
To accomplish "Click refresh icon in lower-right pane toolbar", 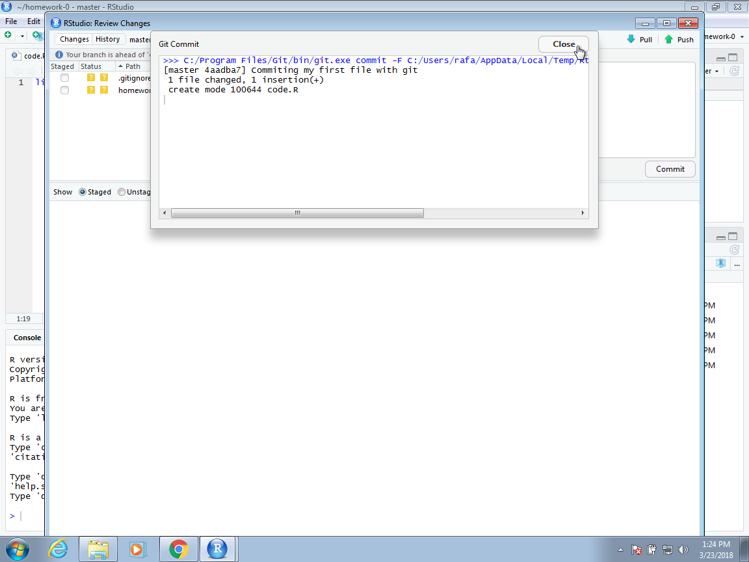I will point(735,250).
